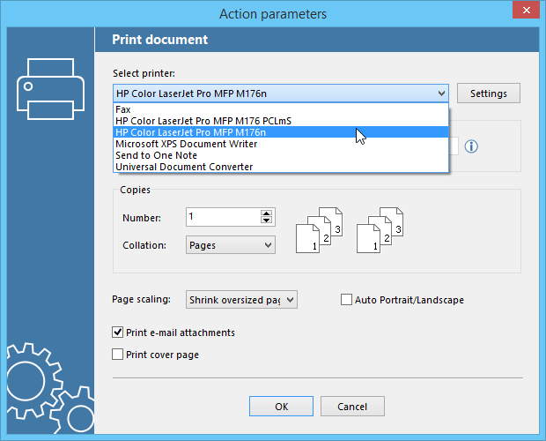
Task: Click the blue info icon
Action: coord(471,146)
